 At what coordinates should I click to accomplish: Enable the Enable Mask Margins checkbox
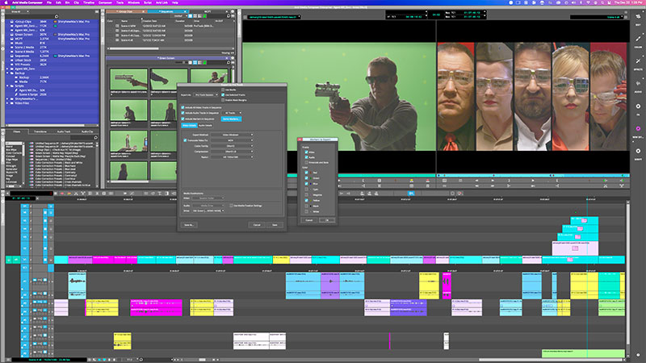[x=223, y=99]
